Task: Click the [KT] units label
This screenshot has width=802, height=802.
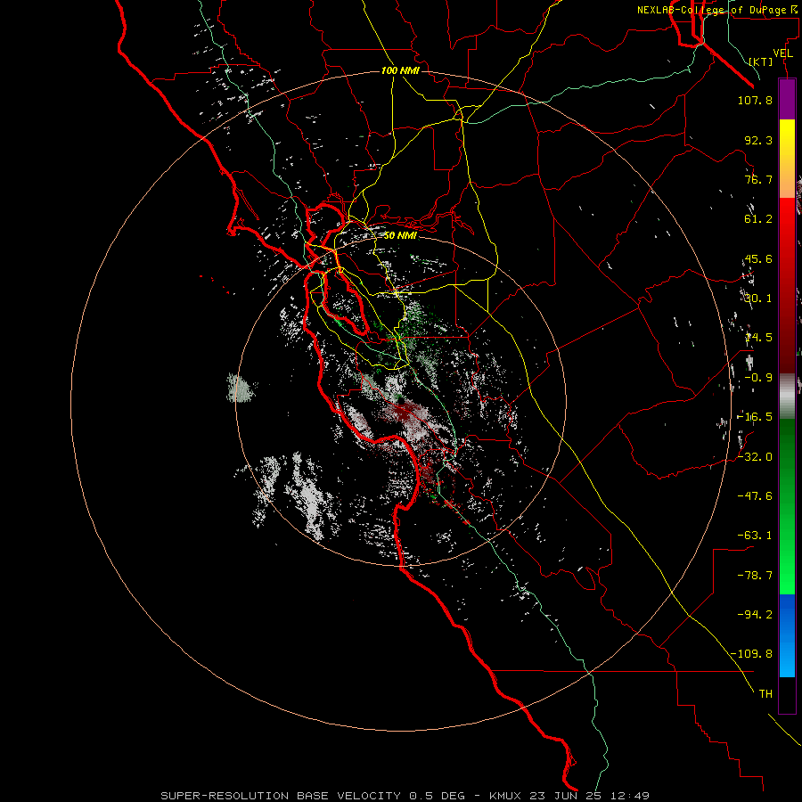Action: (761, 61)
